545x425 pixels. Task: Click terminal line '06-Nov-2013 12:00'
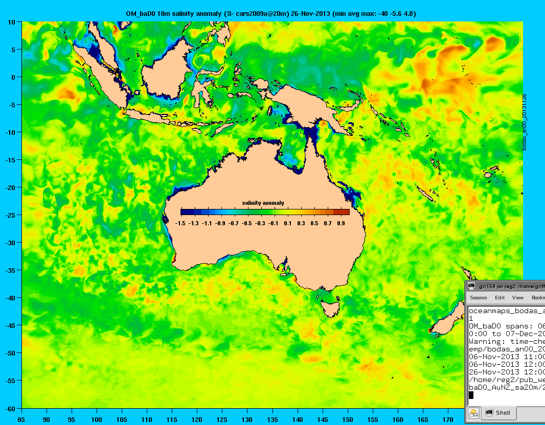(507, 364)
